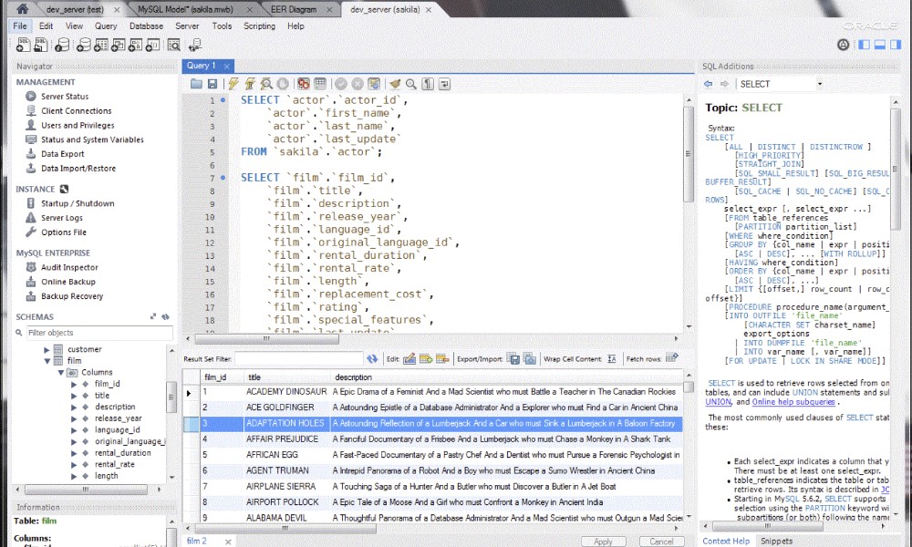Expand the film_id column node
Viewport: 912px width, 547px height.
pyautogui.click(x=74, y=384)
